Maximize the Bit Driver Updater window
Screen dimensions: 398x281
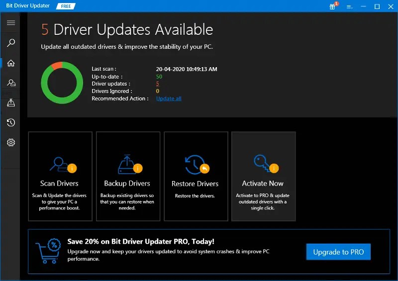377,6
